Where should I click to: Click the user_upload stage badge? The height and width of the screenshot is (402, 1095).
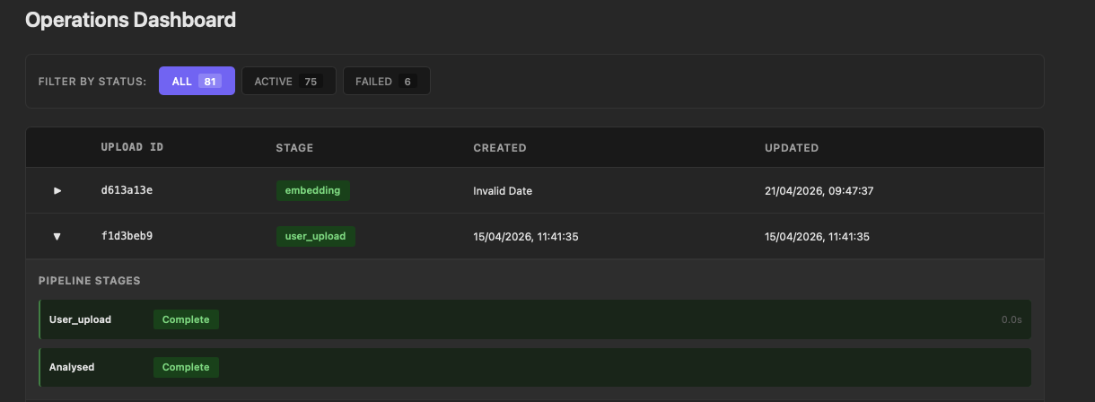316,237
